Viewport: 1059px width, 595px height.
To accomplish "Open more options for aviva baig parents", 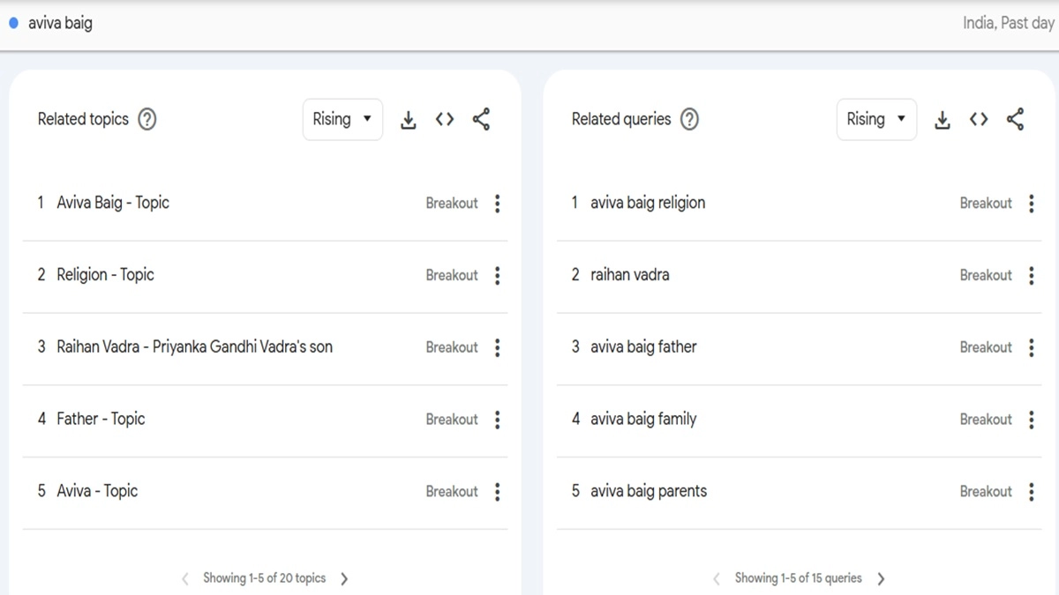I will click(1032, 492).
